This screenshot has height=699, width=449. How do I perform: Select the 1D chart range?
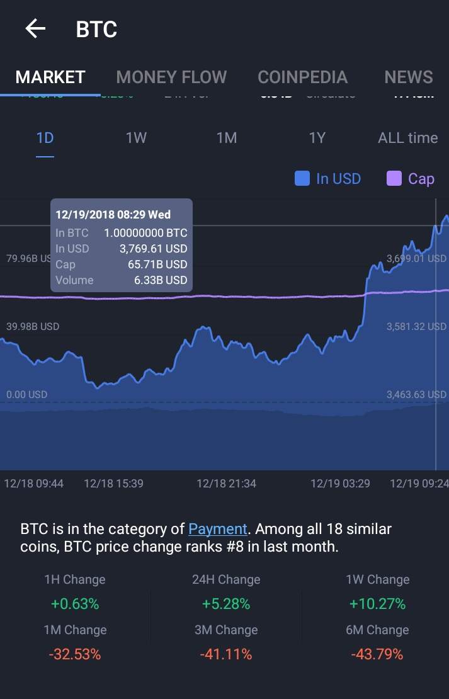(45, 138)
